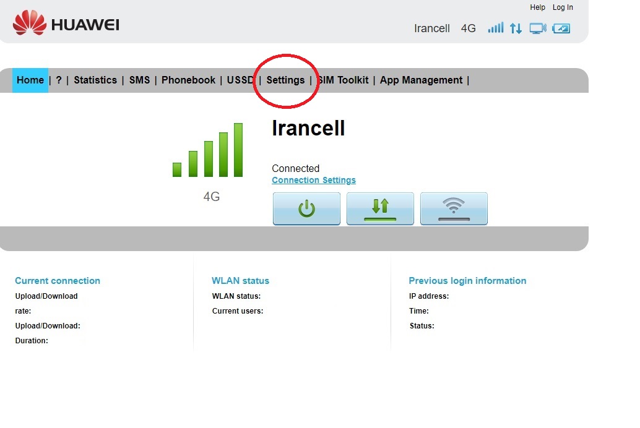Toggle the connection power button
640x428 pixels.
[x=306, y=208]
